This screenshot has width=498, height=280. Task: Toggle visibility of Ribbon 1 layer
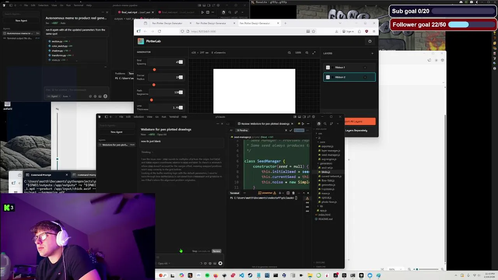click(328, 67)
